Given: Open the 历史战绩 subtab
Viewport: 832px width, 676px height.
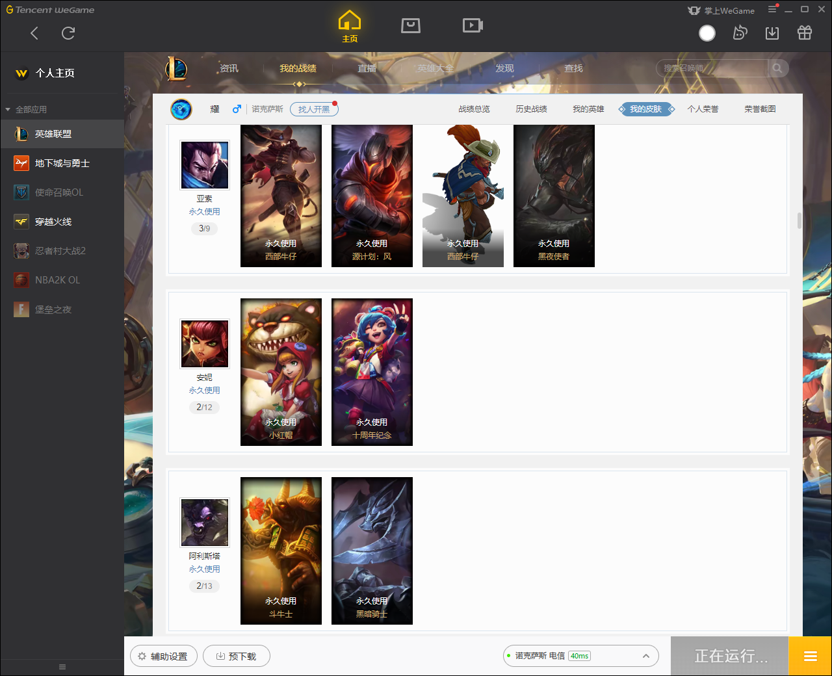Looking at the screenshot, I should [531, 109].
